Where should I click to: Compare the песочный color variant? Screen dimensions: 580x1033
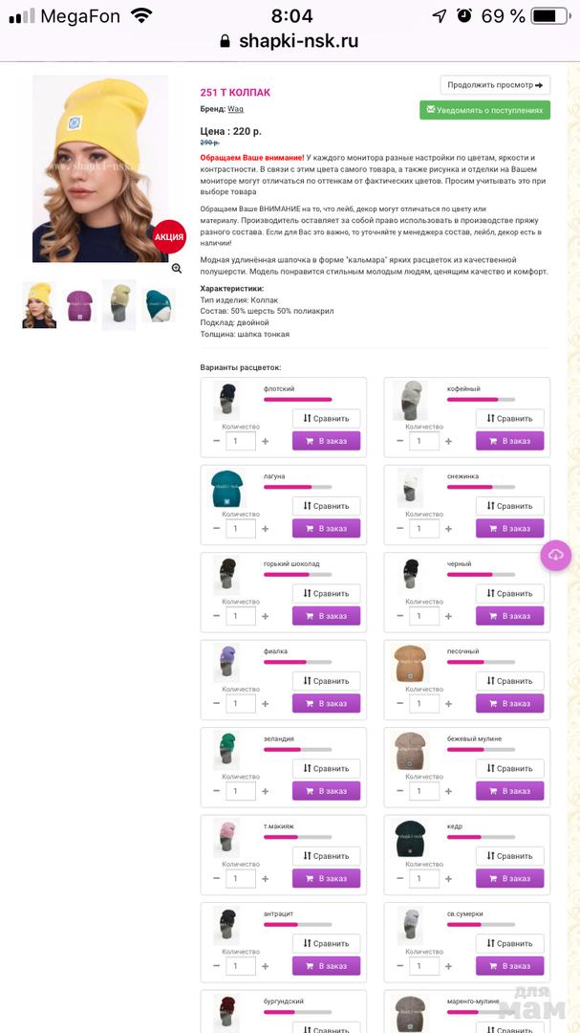(510, 681)
